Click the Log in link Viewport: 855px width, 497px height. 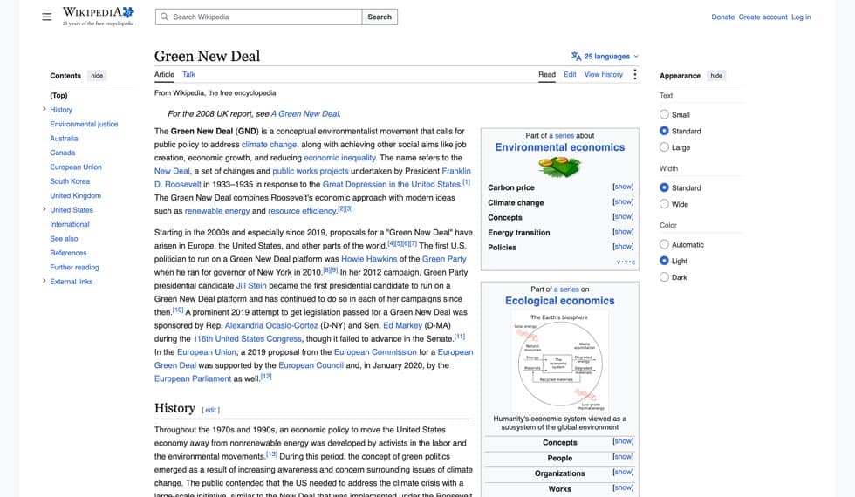801,17
